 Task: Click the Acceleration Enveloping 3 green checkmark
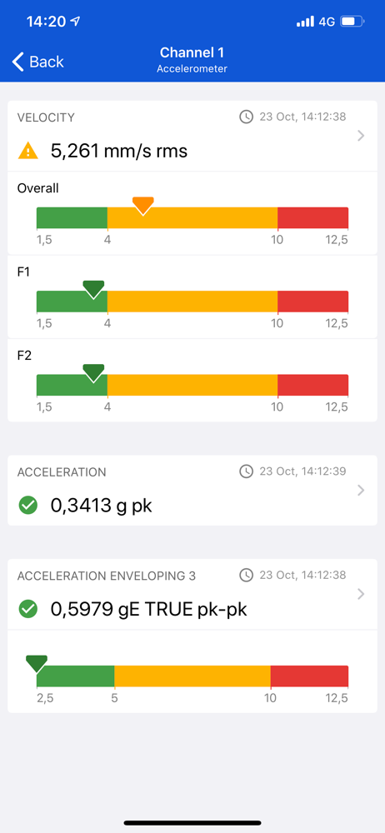(27, 609)
